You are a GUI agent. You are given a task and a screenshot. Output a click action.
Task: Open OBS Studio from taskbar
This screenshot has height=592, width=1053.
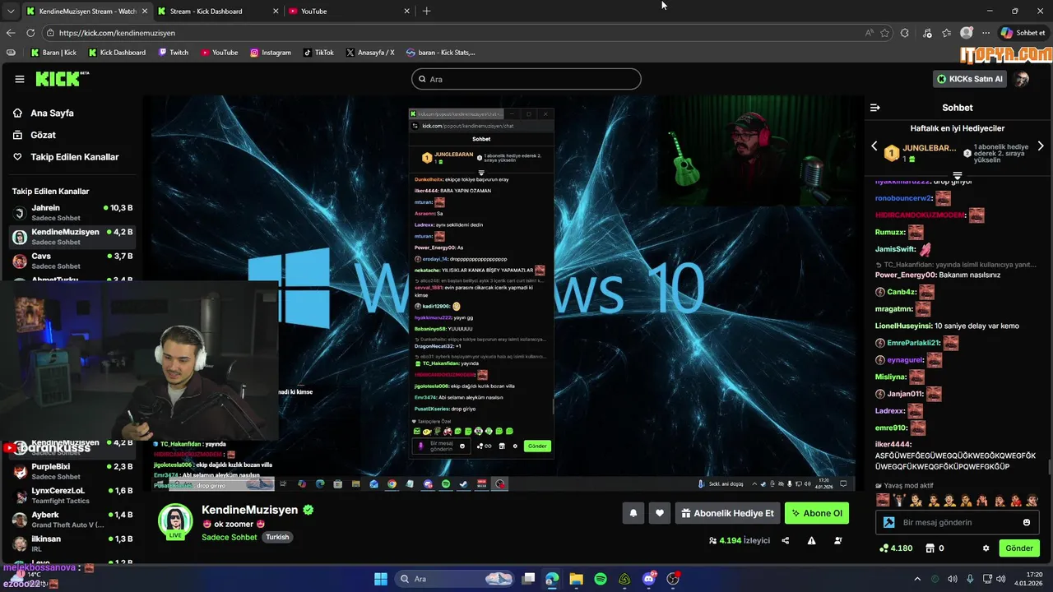tap(673, 579)
